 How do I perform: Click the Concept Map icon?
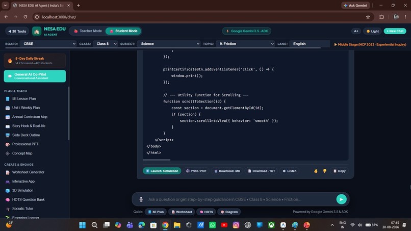(x=8, y=153)
